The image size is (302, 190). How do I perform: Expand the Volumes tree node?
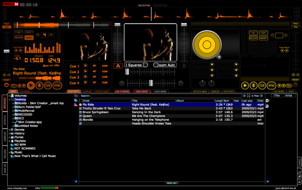pos(9,96)
